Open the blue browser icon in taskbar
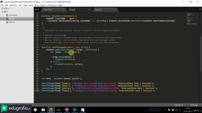Image resolution: width=202 pixels, height=113 pixels. coord(74,110)
